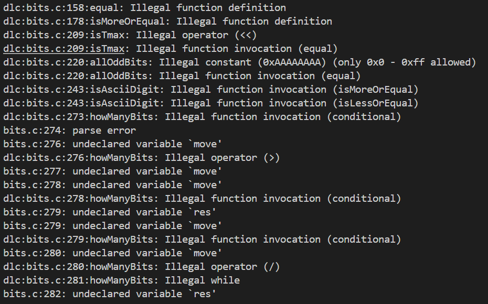Click the bits.c:276 undeclared variable path

(31, 144)
